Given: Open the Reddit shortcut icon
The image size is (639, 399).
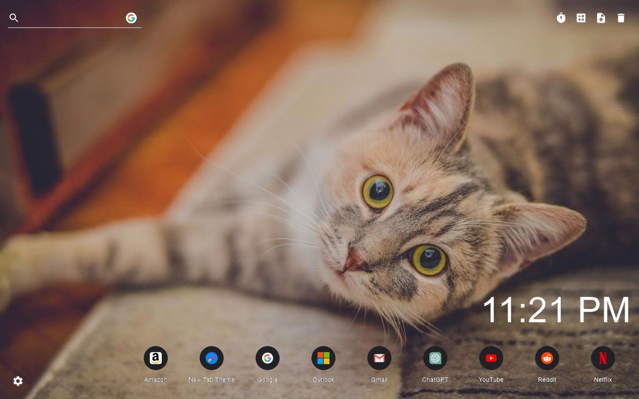Looking at the screenshot, I should [547, 358].
